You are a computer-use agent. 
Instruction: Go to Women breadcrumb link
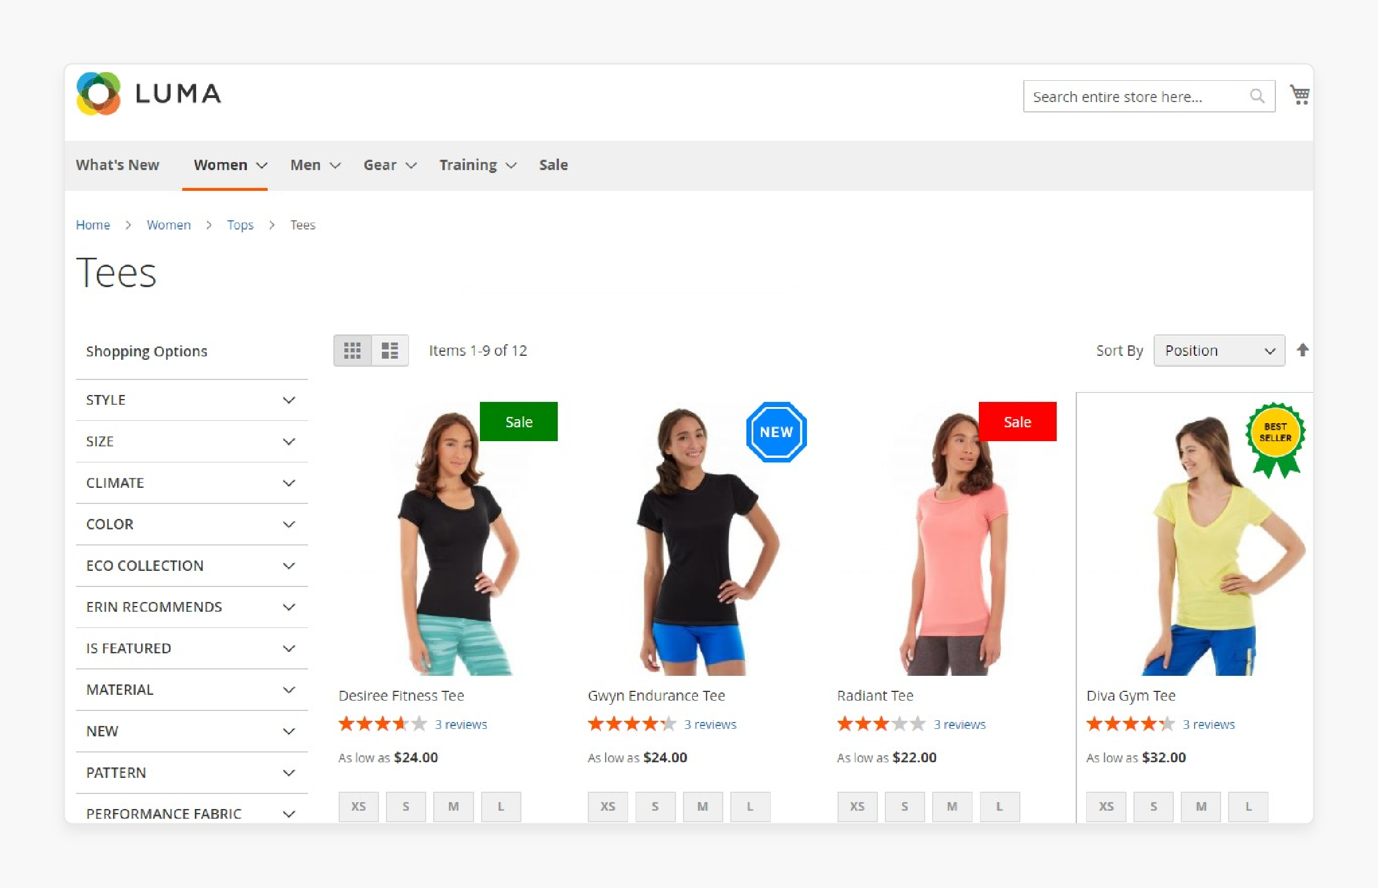(x=168, y=225)
